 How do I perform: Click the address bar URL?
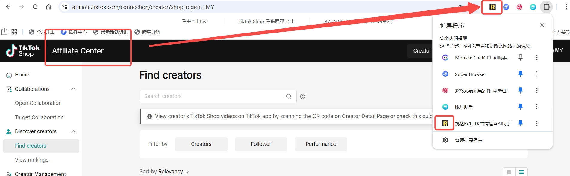[x=143, y=7]
